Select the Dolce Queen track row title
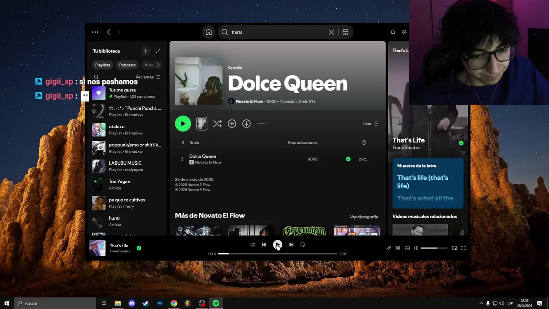Screen dimensions: 549x309 coord(202,156)
